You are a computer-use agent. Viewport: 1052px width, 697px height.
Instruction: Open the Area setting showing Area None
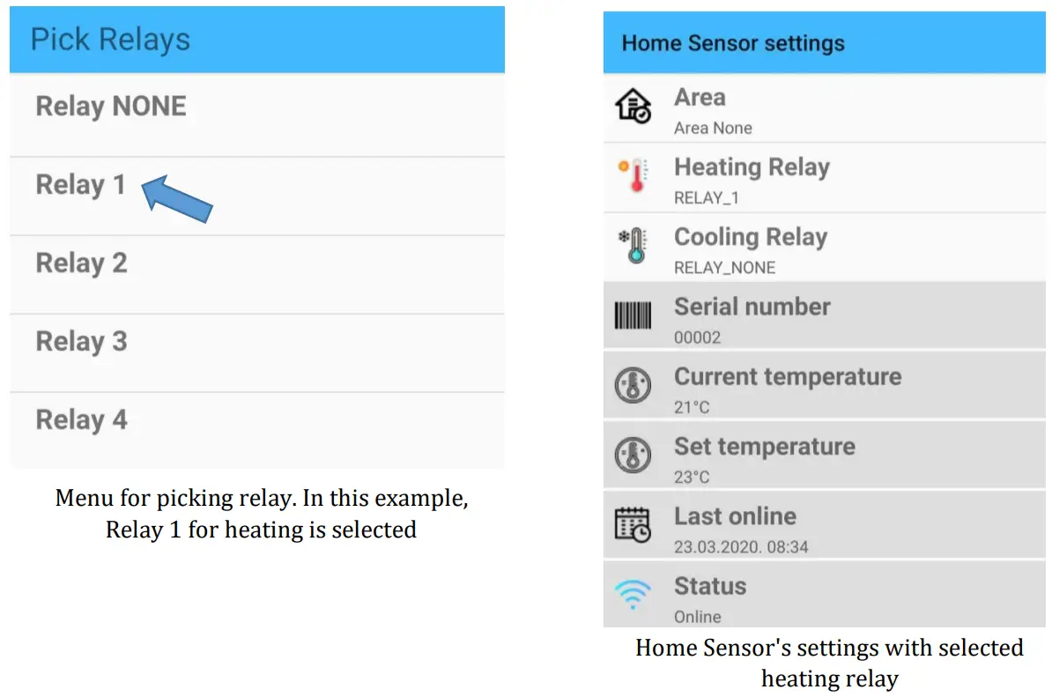pyautogui.click(x=793, y=110)
